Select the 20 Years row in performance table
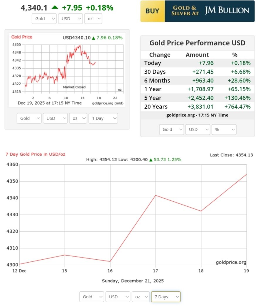 coord(197,107)
